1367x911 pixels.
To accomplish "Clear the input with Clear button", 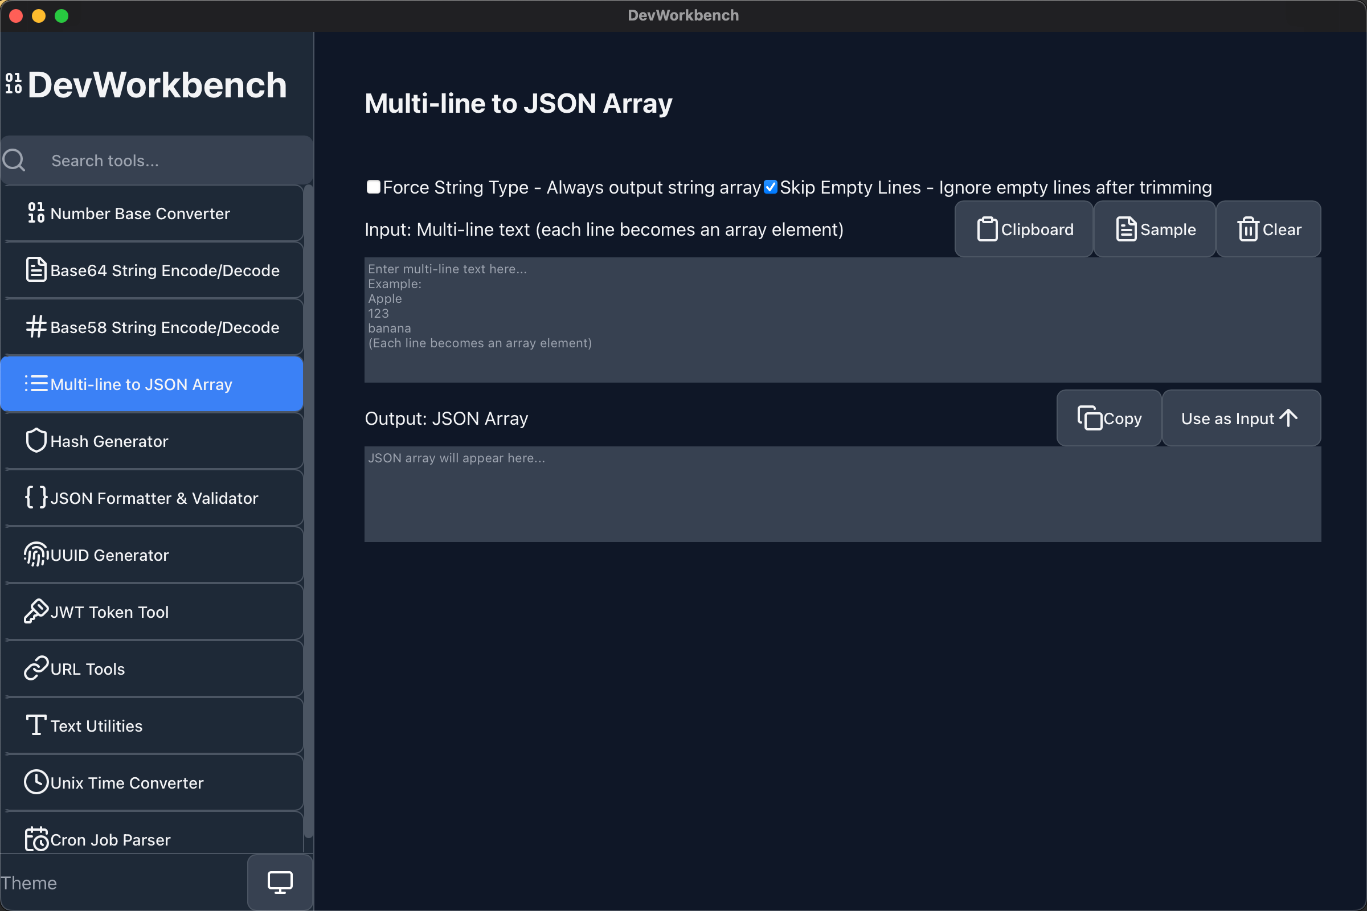I will (x=1269, y=229).
